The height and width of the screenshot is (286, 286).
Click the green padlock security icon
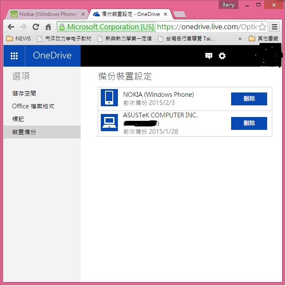tap(62, 27)
